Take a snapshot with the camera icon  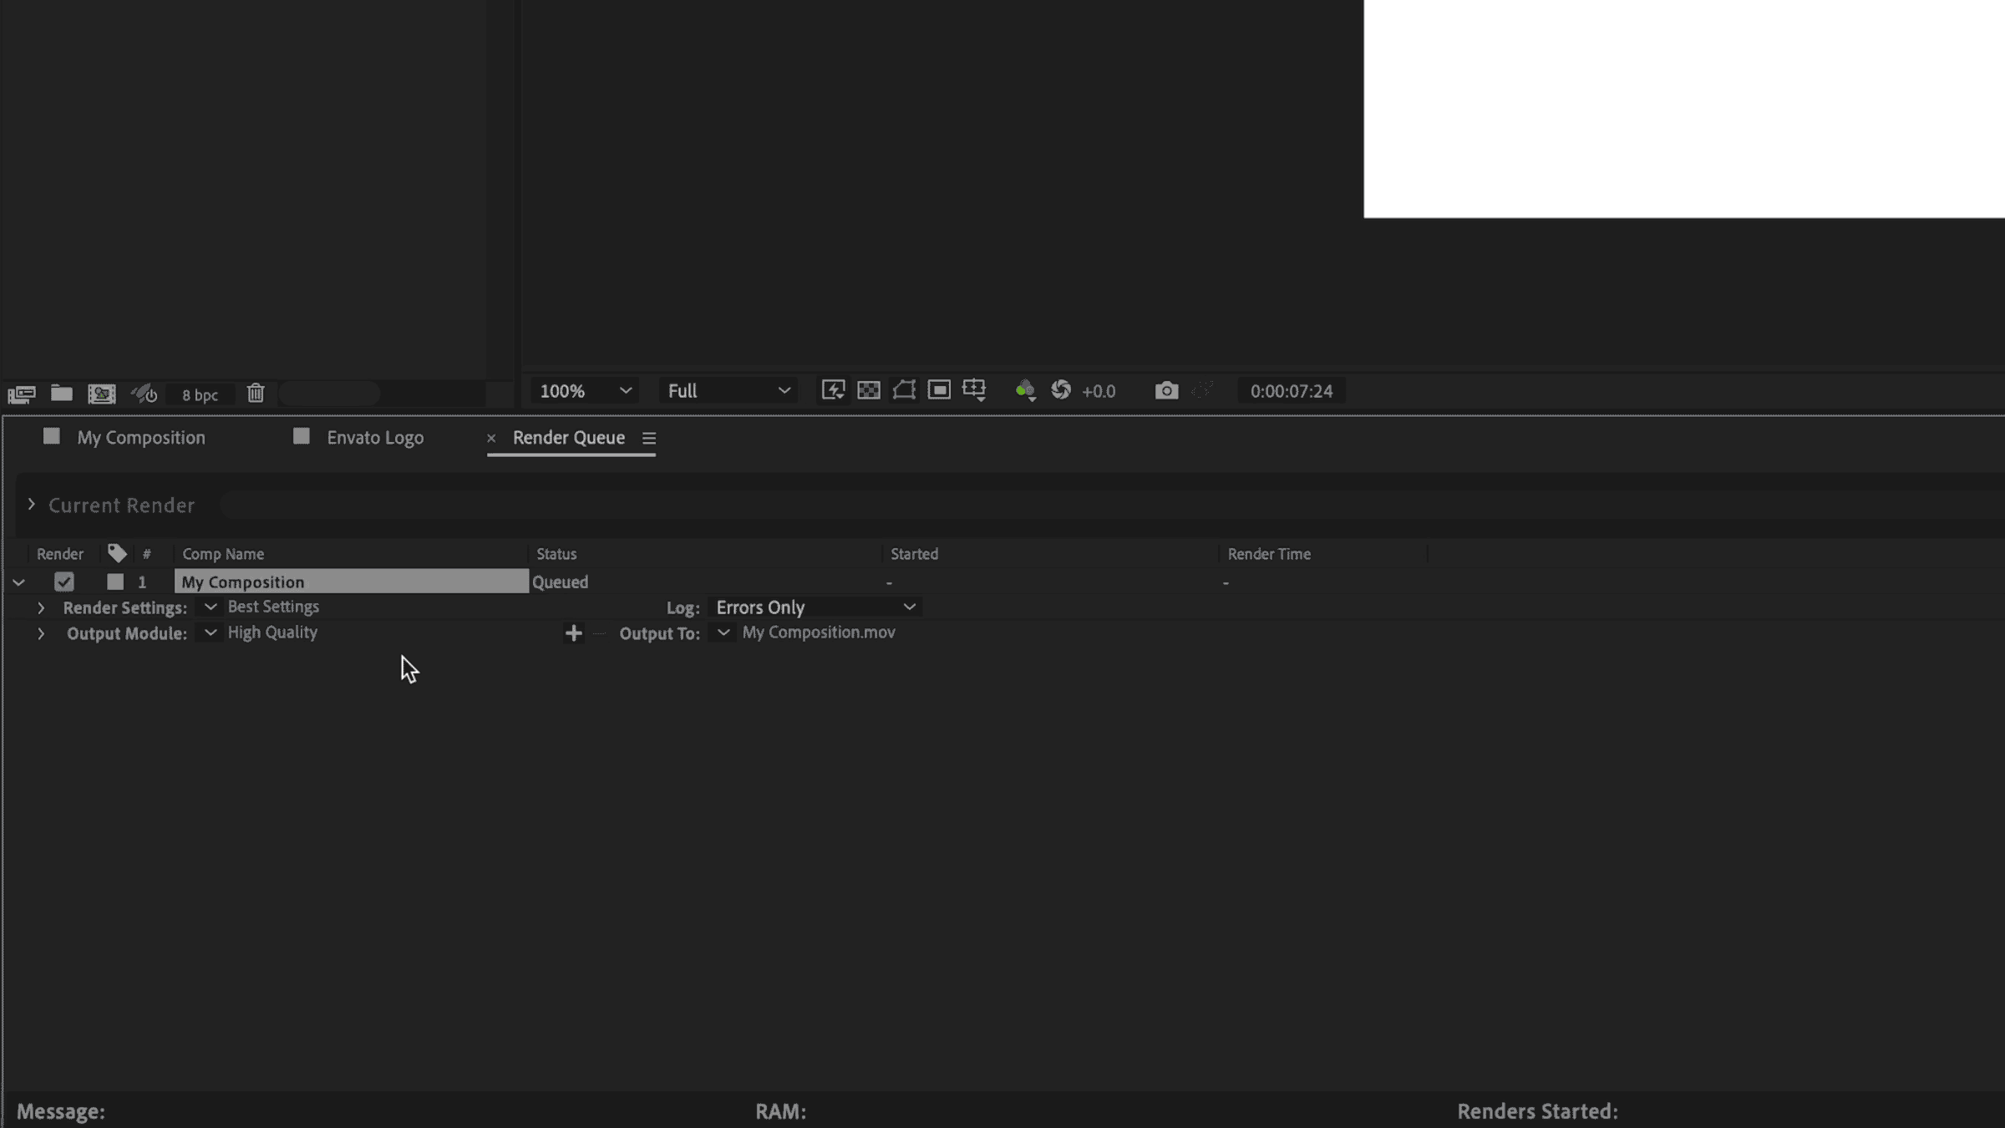(1166, 390)
